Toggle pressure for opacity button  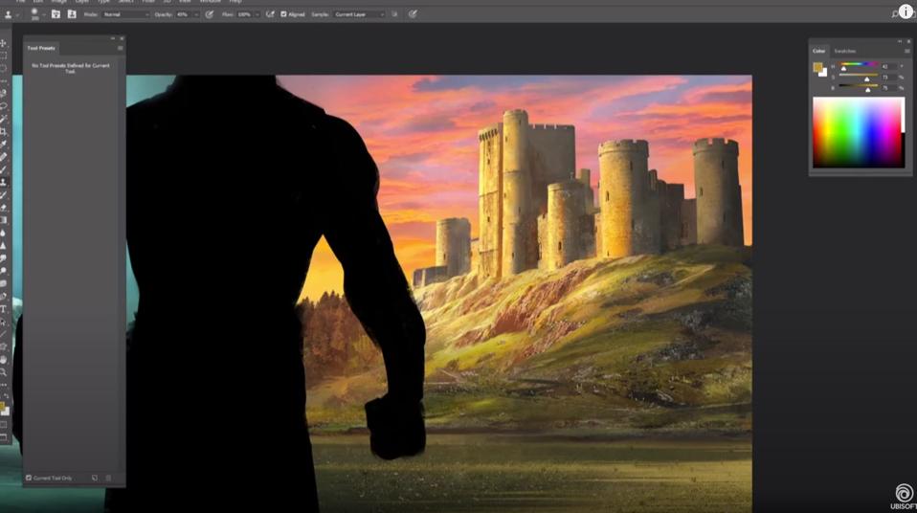(210, 14)
